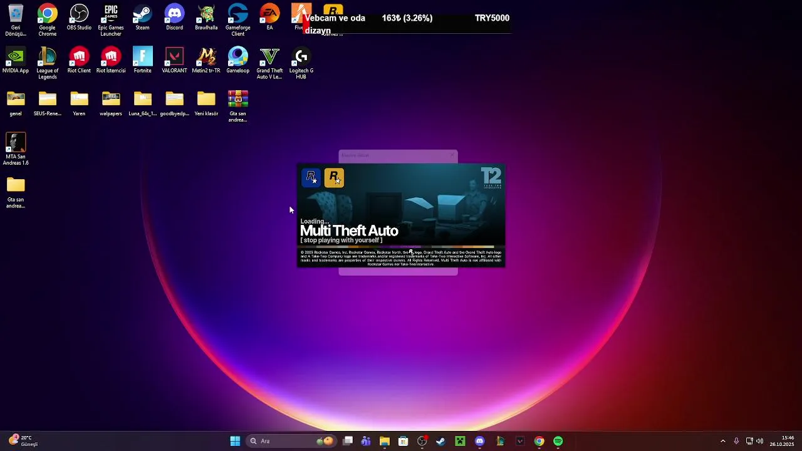
Task: Select the Epic Games Launcher desktop icon
Action: point(111,20)
